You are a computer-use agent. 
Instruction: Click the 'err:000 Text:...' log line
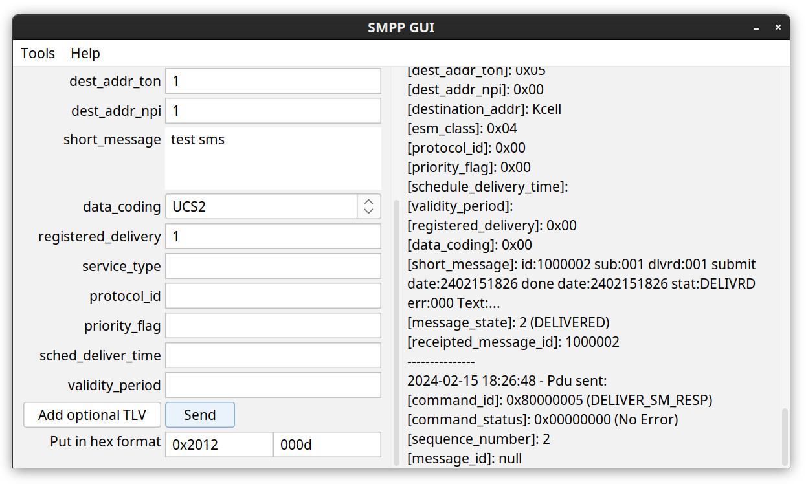[x=453, y=303]
